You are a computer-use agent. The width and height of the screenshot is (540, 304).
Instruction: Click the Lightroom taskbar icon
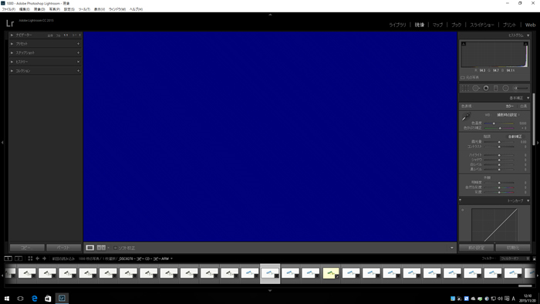point(62,298)
